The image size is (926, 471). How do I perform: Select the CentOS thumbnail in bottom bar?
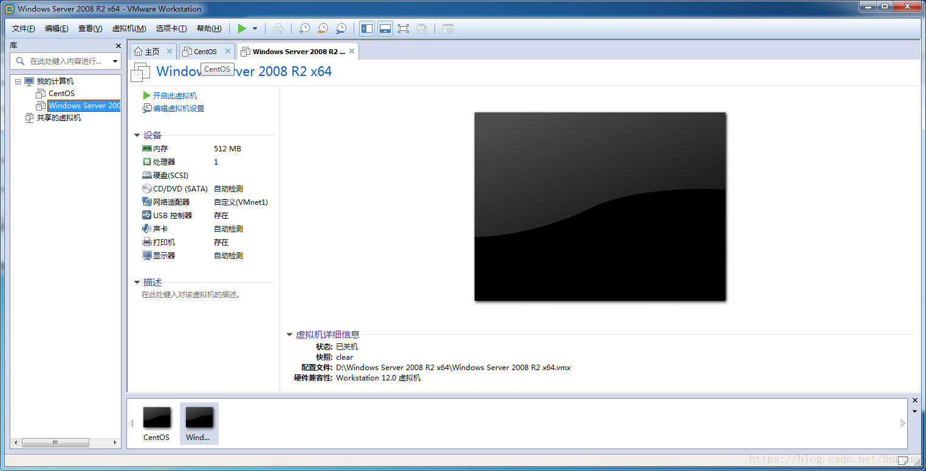[x=157, y=424]
